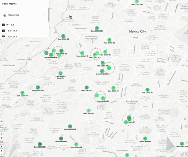Click the crossed-out measure tool icon
The width and height of the screenshot is (188, 157).
(2, 146)
